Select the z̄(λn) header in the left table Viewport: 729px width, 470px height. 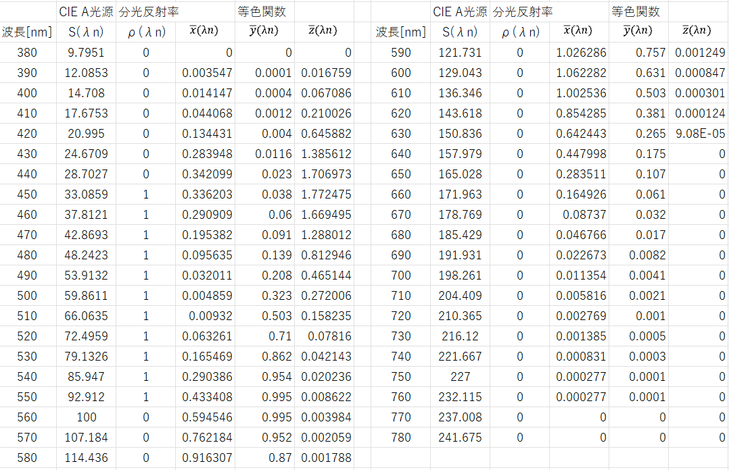(322, 32)
